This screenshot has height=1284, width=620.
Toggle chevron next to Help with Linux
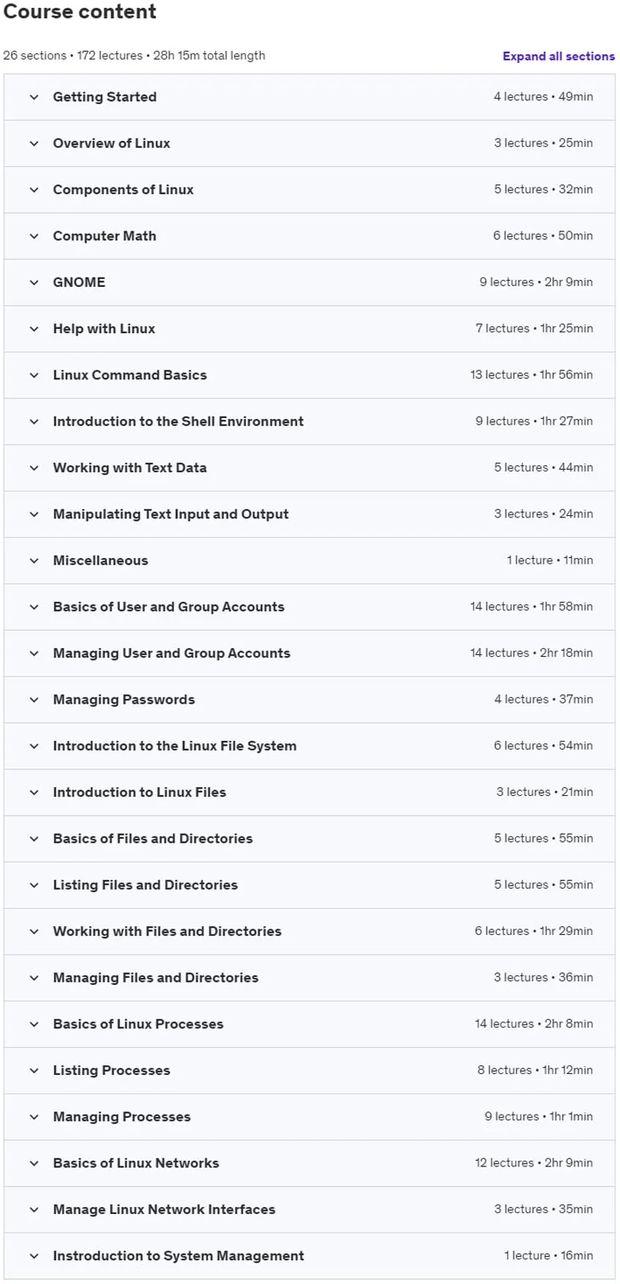click(34, 329)
